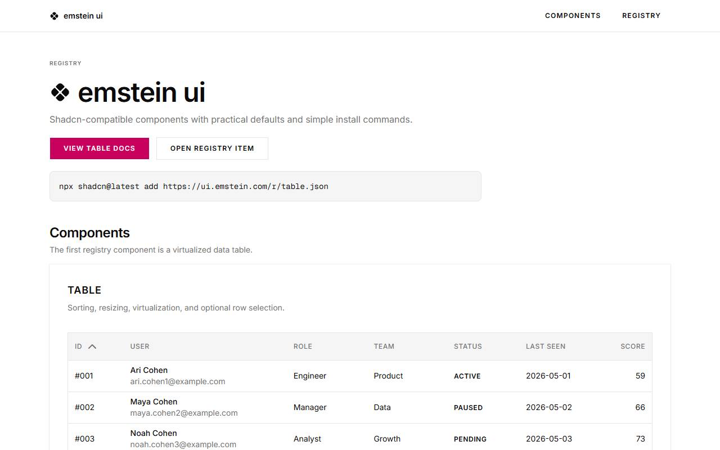Sort the table by Role column header
The height and width of the screenshot is (450, 720).
[303, 346]
